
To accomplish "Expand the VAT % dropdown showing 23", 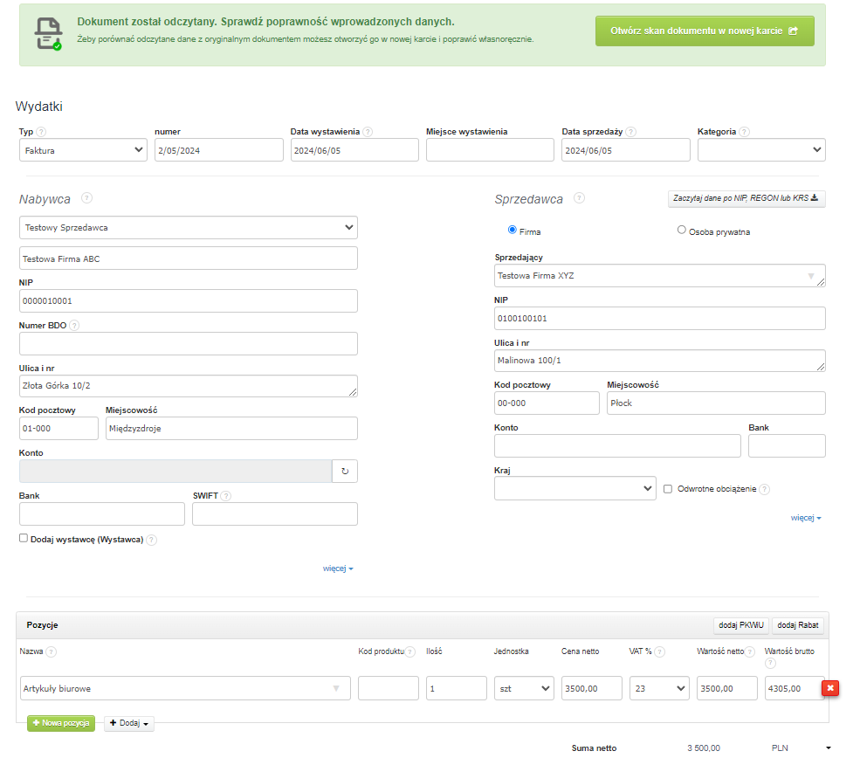I will point(658,688).
